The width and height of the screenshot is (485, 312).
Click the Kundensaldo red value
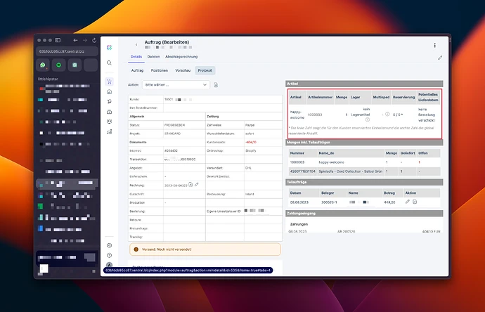point(250,142)
